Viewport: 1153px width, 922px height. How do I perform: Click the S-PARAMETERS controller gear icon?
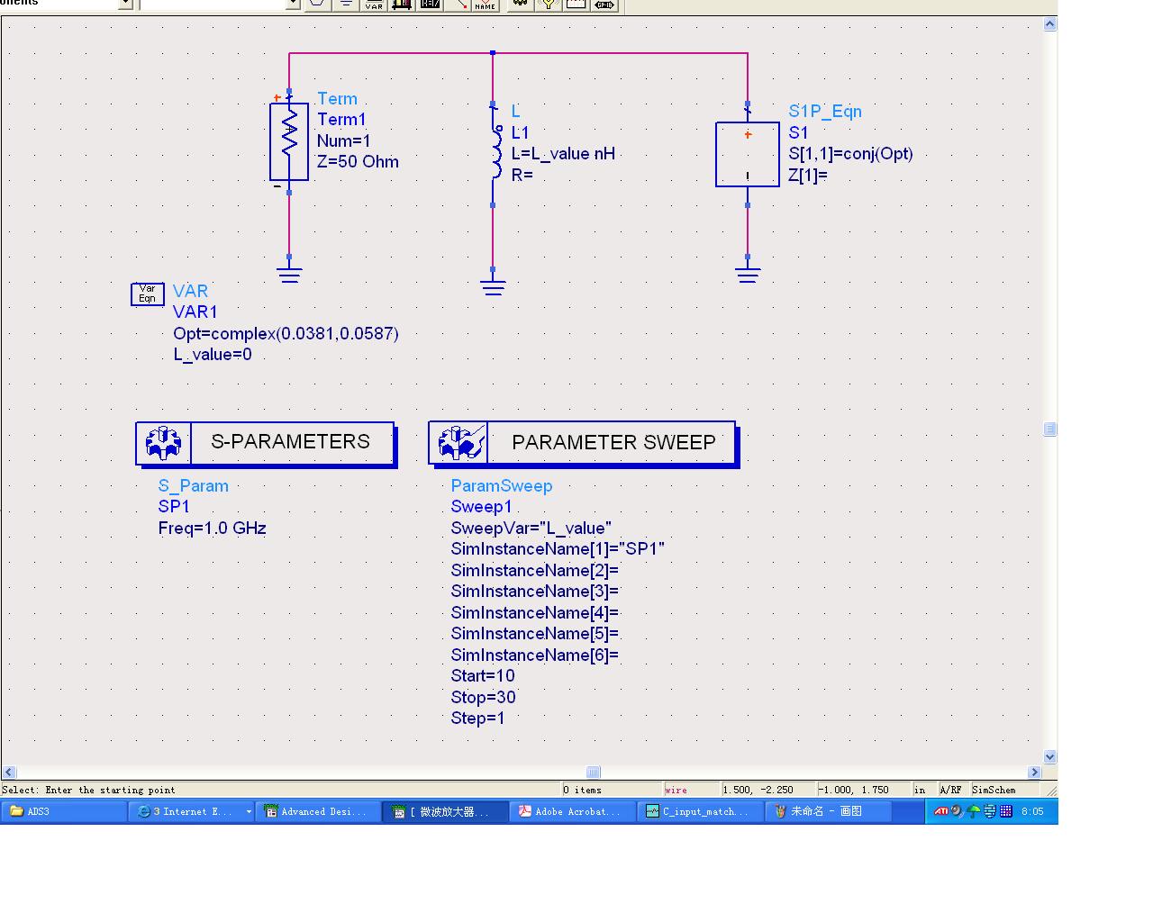(x=164, y=443)
